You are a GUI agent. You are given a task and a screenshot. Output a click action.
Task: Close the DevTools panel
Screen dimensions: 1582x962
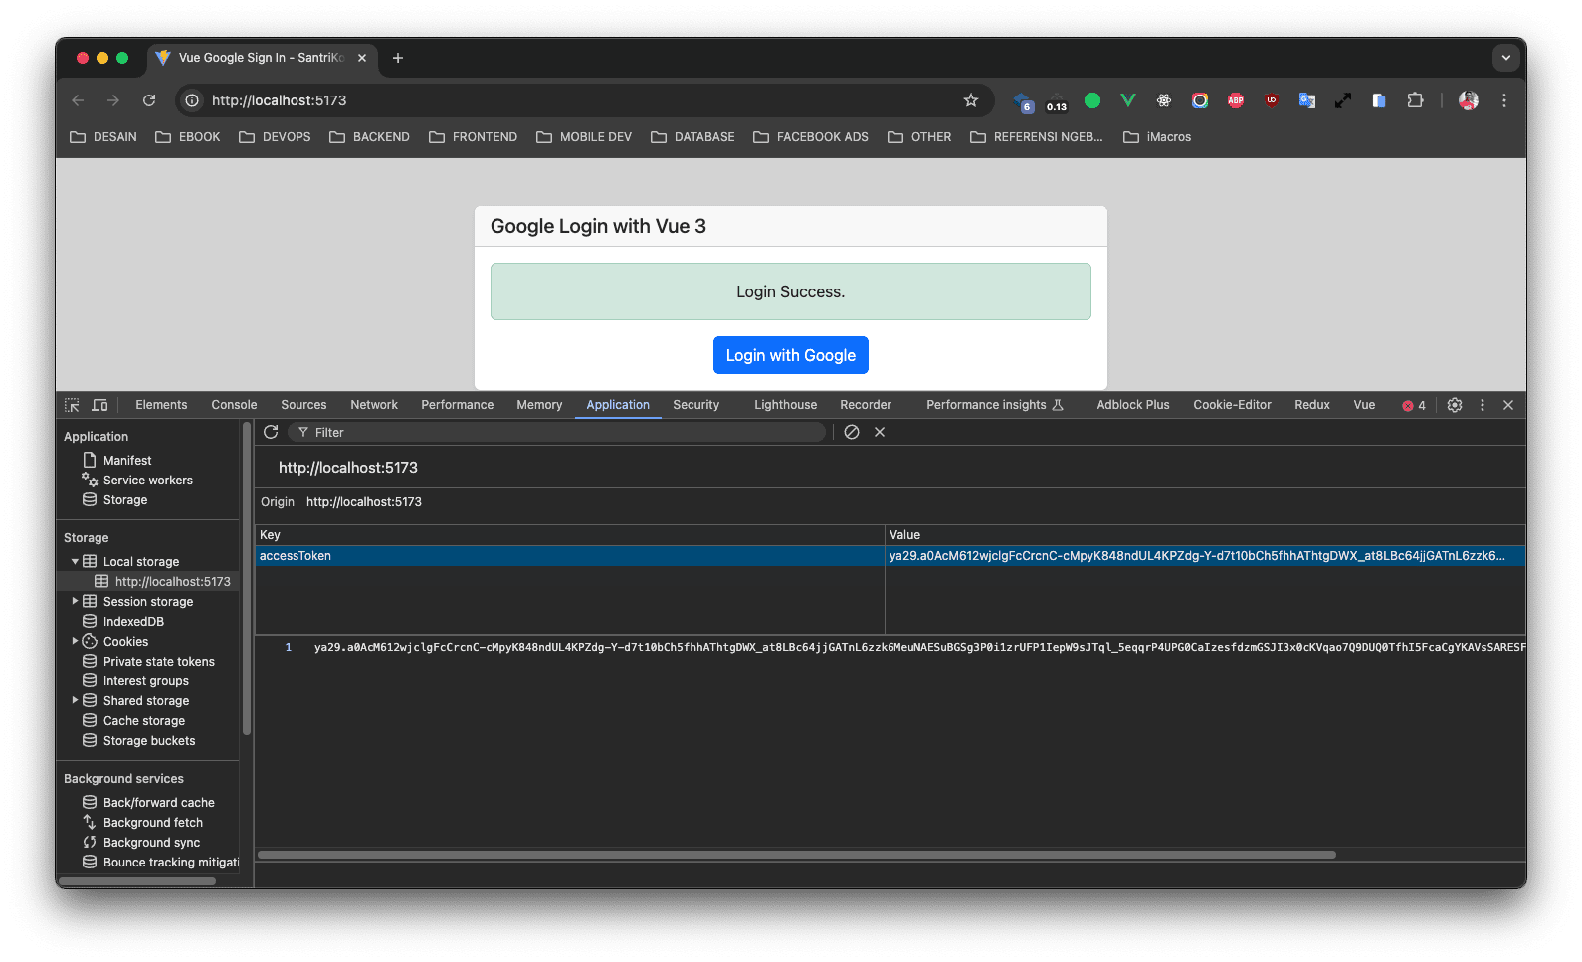pyautogui.click(x=1508, y=405)
